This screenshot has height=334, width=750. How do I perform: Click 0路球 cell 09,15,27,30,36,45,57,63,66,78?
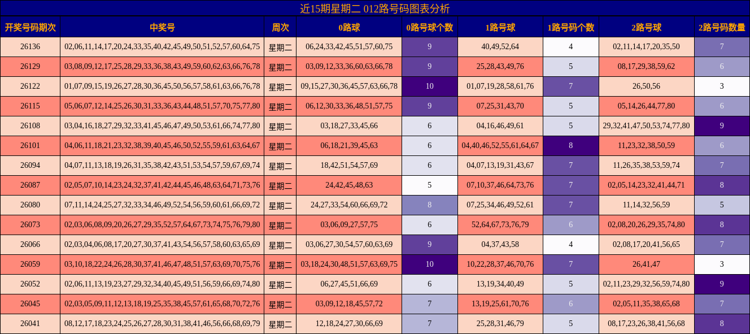point(349,86)
